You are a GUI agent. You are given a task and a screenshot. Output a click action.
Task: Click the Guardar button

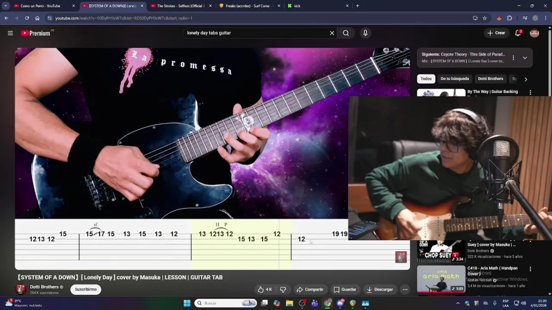[x=345, y=289]
